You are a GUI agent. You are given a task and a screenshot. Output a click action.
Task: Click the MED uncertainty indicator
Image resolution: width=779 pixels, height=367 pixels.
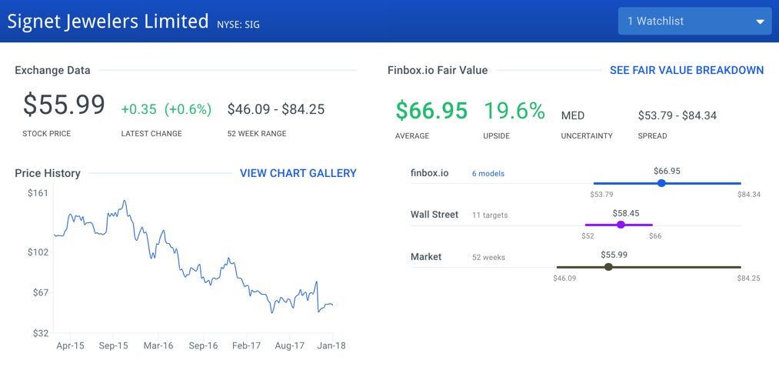(x=573, y=116)
